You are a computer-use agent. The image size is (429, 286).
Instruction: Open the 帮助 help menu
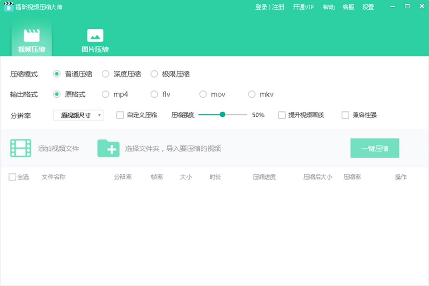pos(329,7)
